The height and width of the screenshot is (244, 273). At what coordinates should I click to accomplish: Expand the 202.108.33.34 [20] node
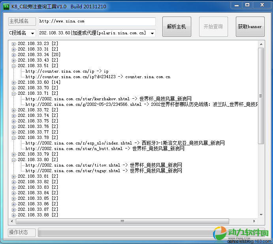click(14, 55)
